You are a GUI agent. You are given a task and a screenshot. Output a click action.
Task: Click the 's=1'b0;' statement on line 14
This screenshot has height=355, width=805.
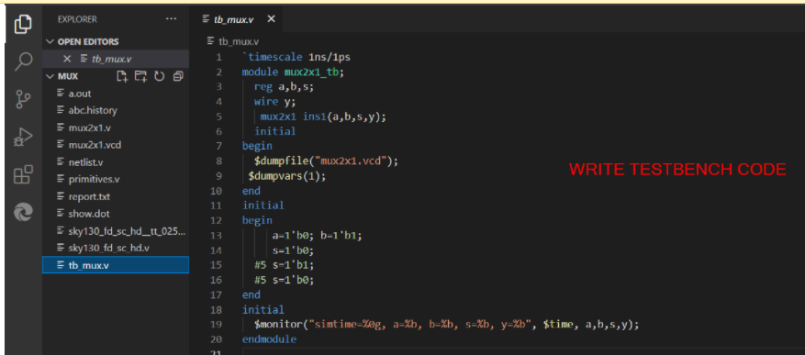(x=293, y=250)
